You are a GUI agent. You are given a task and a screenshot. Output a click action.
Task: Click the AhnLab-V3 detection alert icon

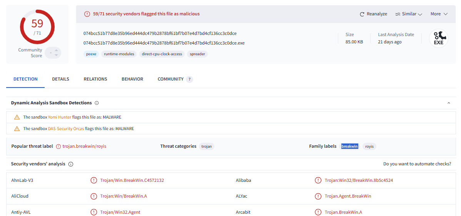94,180
